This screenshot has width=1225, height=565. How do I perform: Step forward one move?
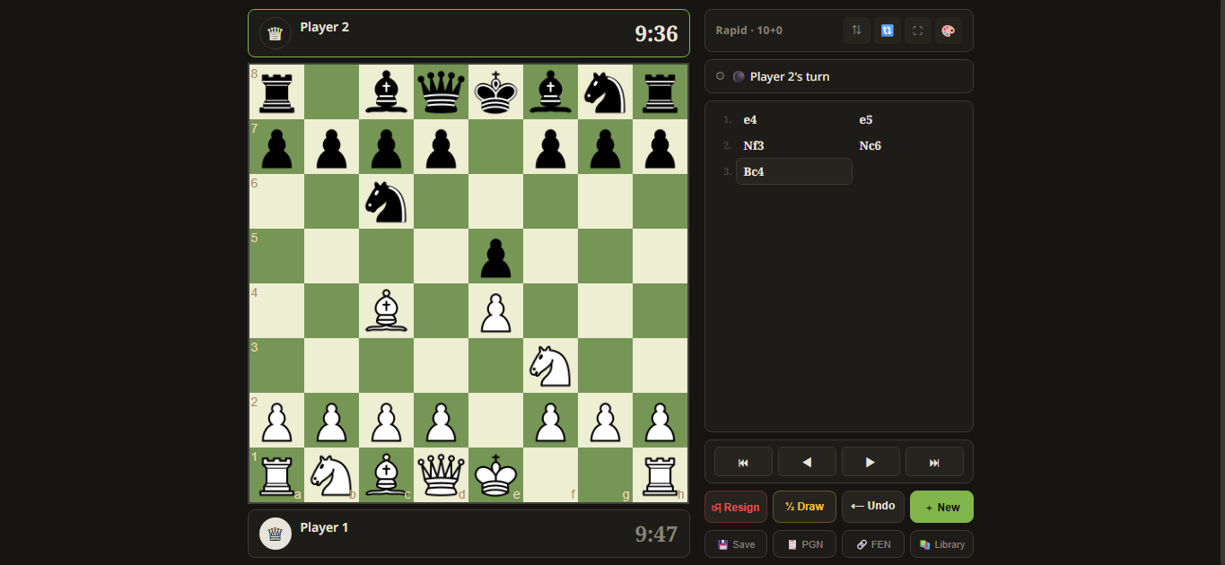(871, 462)
